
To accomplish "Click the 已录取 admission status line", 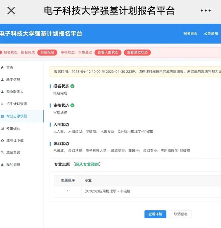I will click(122, 151).
